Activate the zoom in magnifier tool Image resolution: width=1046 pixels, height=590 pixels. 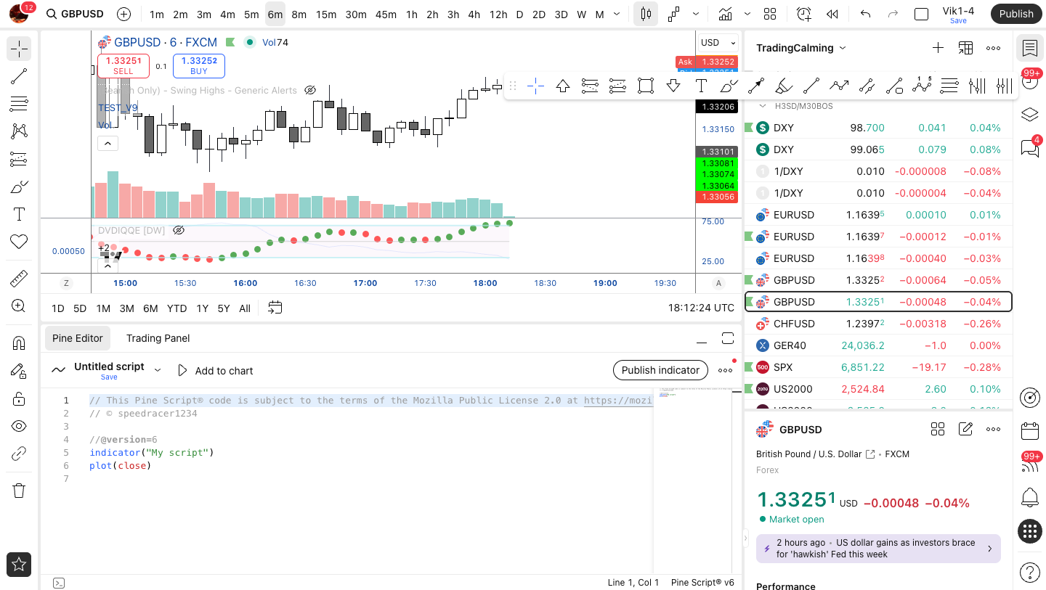(19, 306)
